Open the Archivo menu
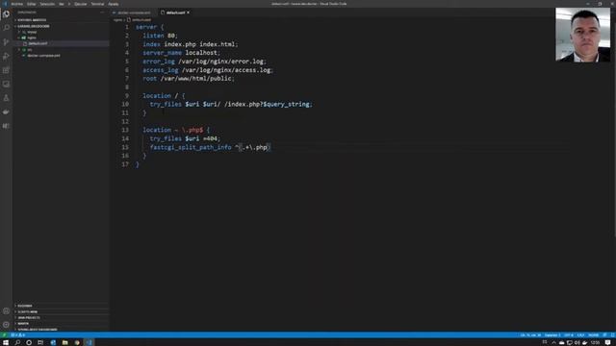The width and height of the screenshot is (616, 346). [x=17, y=4]
